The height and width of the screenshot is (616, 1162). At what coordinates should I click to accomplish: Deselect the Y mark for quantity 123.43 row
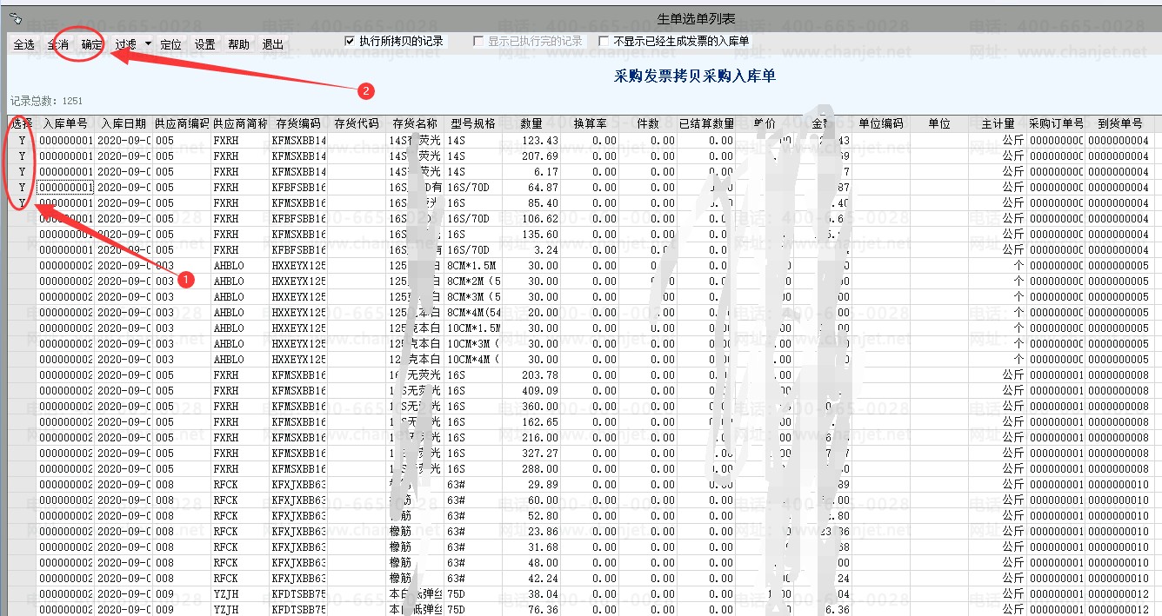point(22,141)
